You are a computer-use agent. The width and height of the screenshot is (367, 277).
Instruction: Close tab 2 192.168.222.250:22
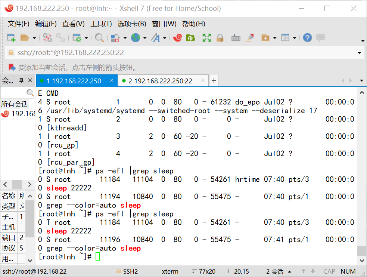[203, 81]
